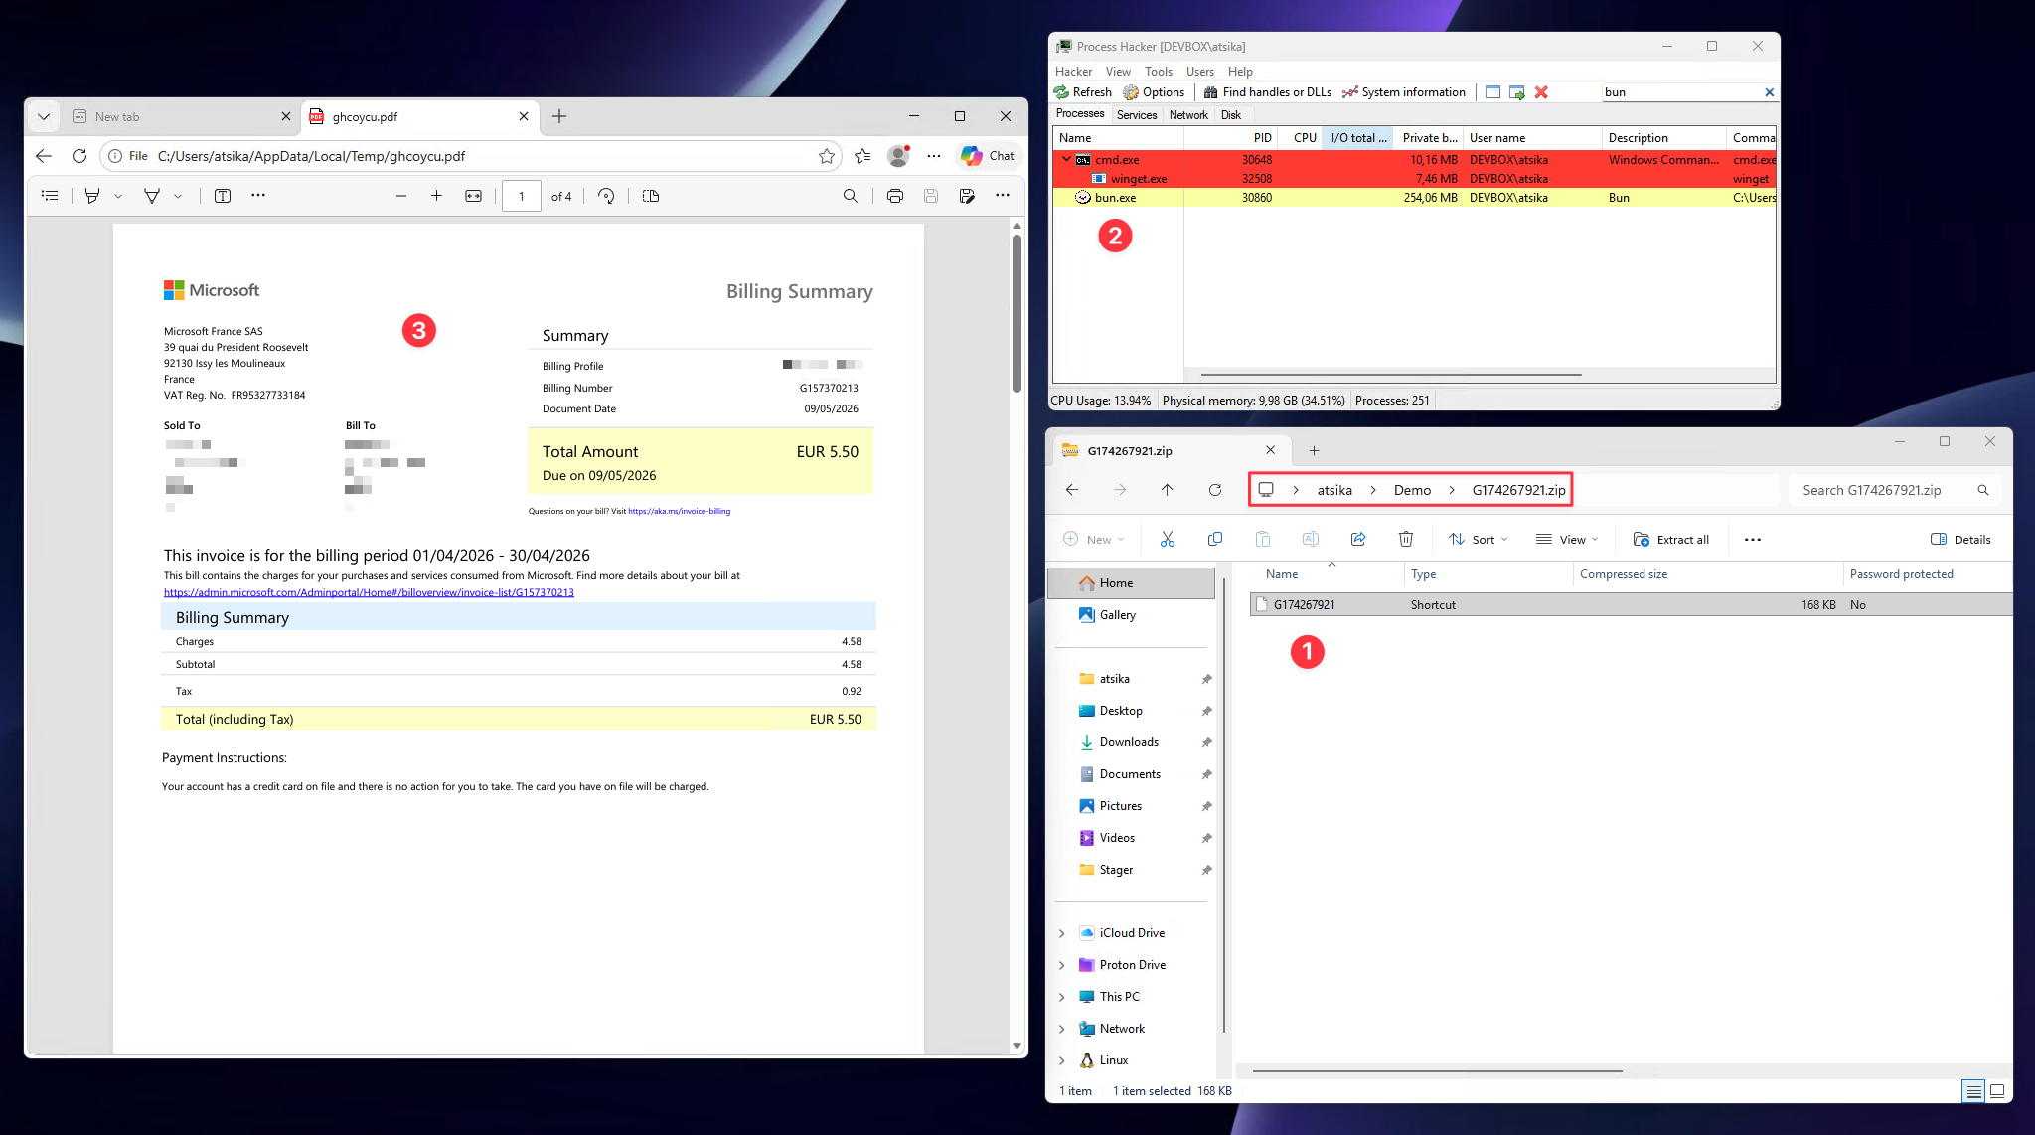
Task: Open the Tools menu in Process Hacker
Action: 1158,72
